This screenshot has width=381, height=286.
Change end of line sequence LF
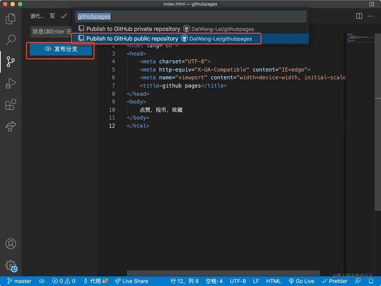pos(256,281)
